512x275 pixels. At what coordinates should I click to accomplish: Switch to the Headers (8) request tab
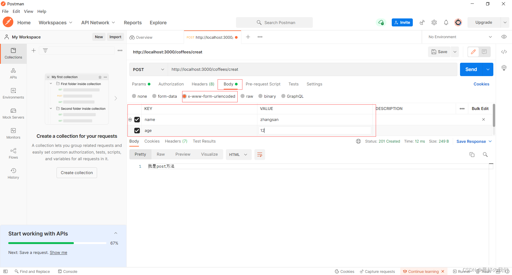tap(203, 84)
